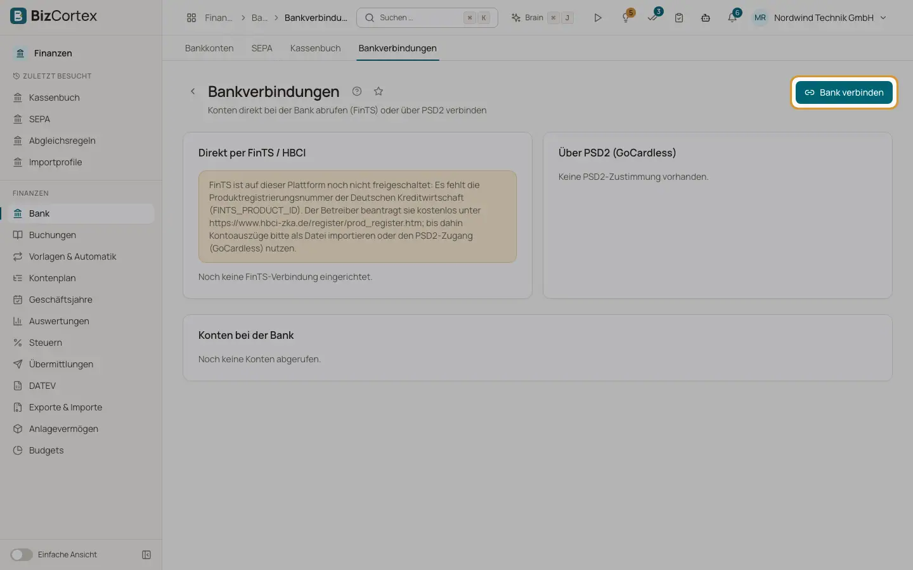
Task: Open Anlagevermögen in the sidebar
Action: coord(81,429)
